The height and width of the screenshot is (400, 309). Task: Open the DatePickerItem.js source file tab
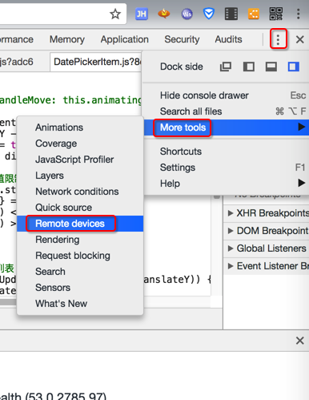click(96, 62)
